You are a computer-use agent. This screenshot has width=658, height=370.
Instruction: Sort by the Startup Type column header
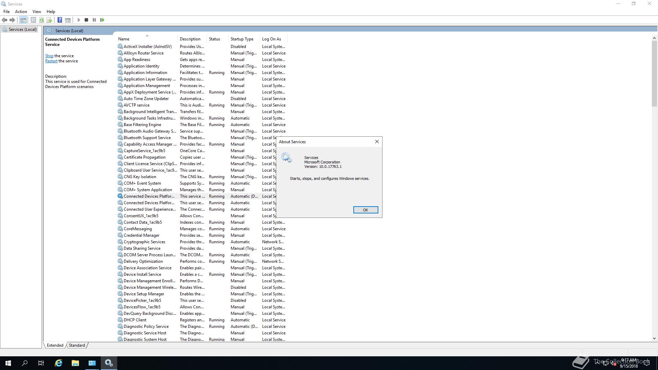[244, 39]
